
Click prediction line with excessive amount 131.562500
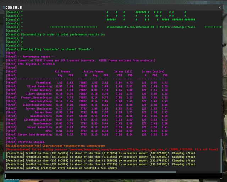pyautogui.click(x=100, y=164)
